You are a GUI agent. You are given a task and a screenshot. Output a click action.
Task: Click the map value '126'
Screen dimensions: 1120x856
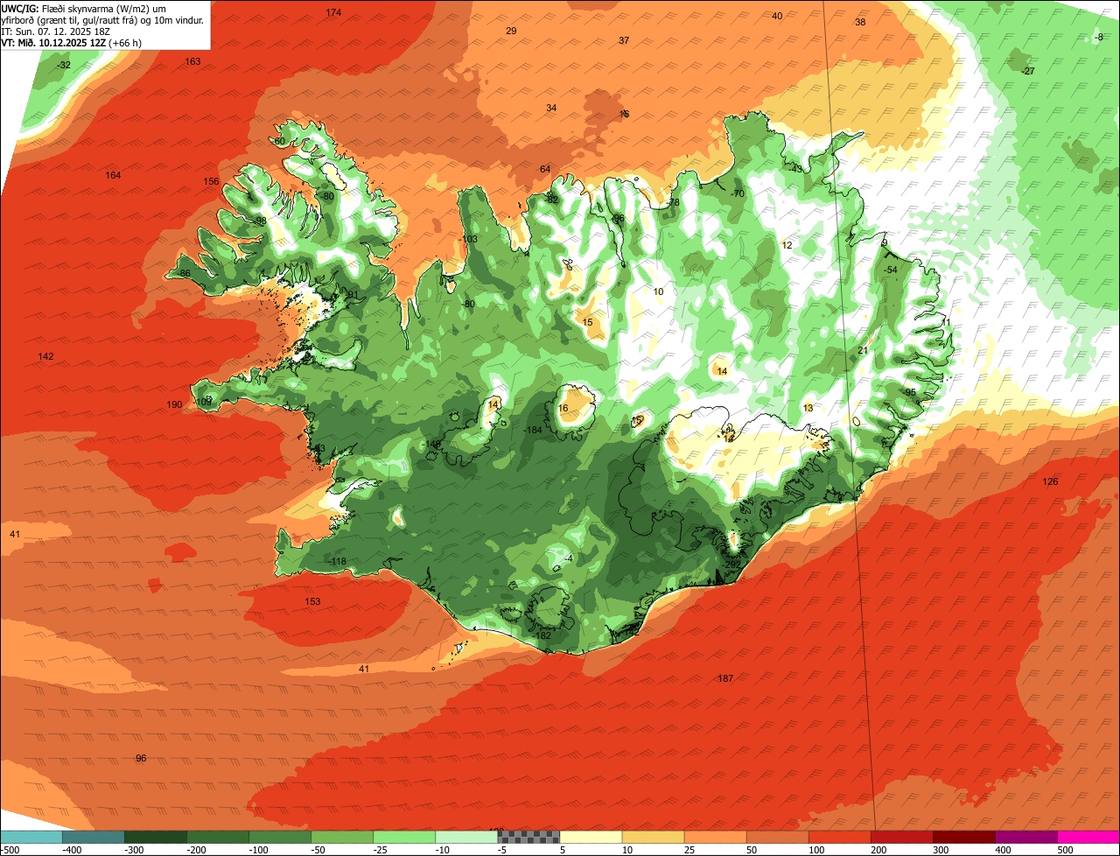coord(1050,481)
